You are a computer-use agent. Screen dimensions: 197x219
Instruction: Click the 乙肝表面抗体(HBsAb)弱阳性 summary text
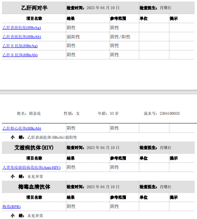click(x=52, y=137)
